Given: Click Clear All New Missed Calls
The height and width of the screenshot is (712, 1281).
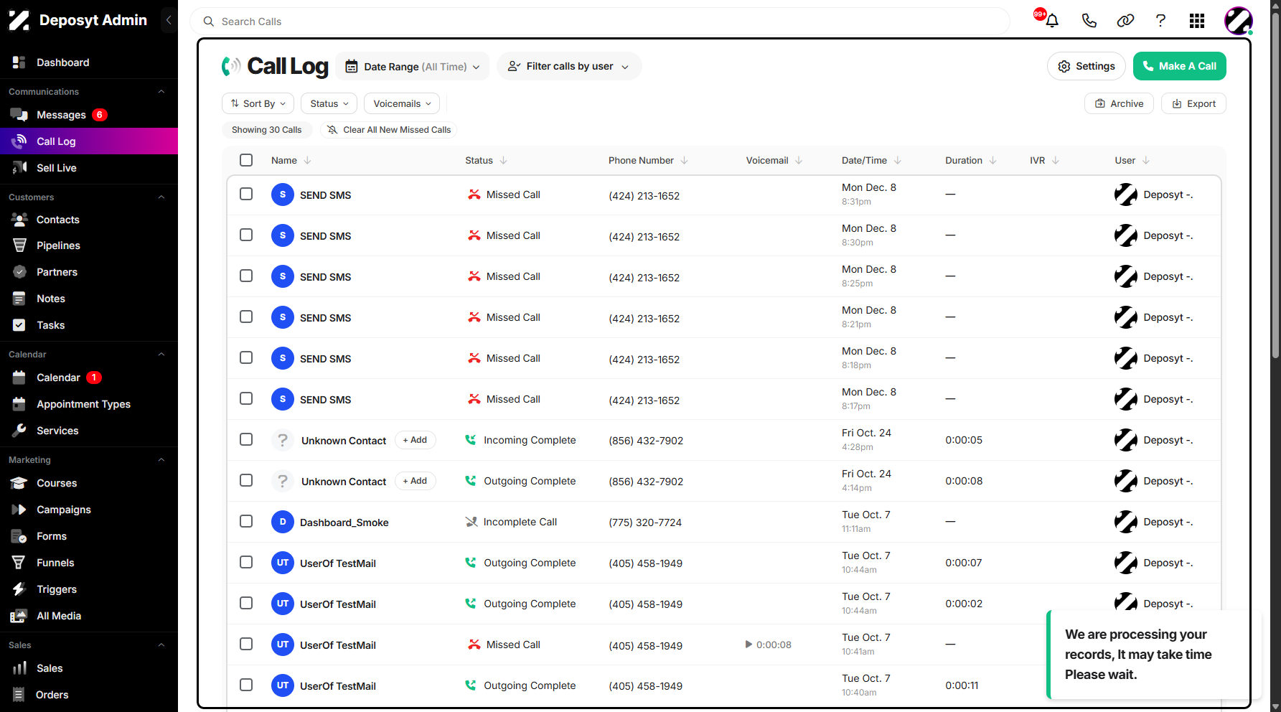Looking at the screenshot, I should point(389,130).
